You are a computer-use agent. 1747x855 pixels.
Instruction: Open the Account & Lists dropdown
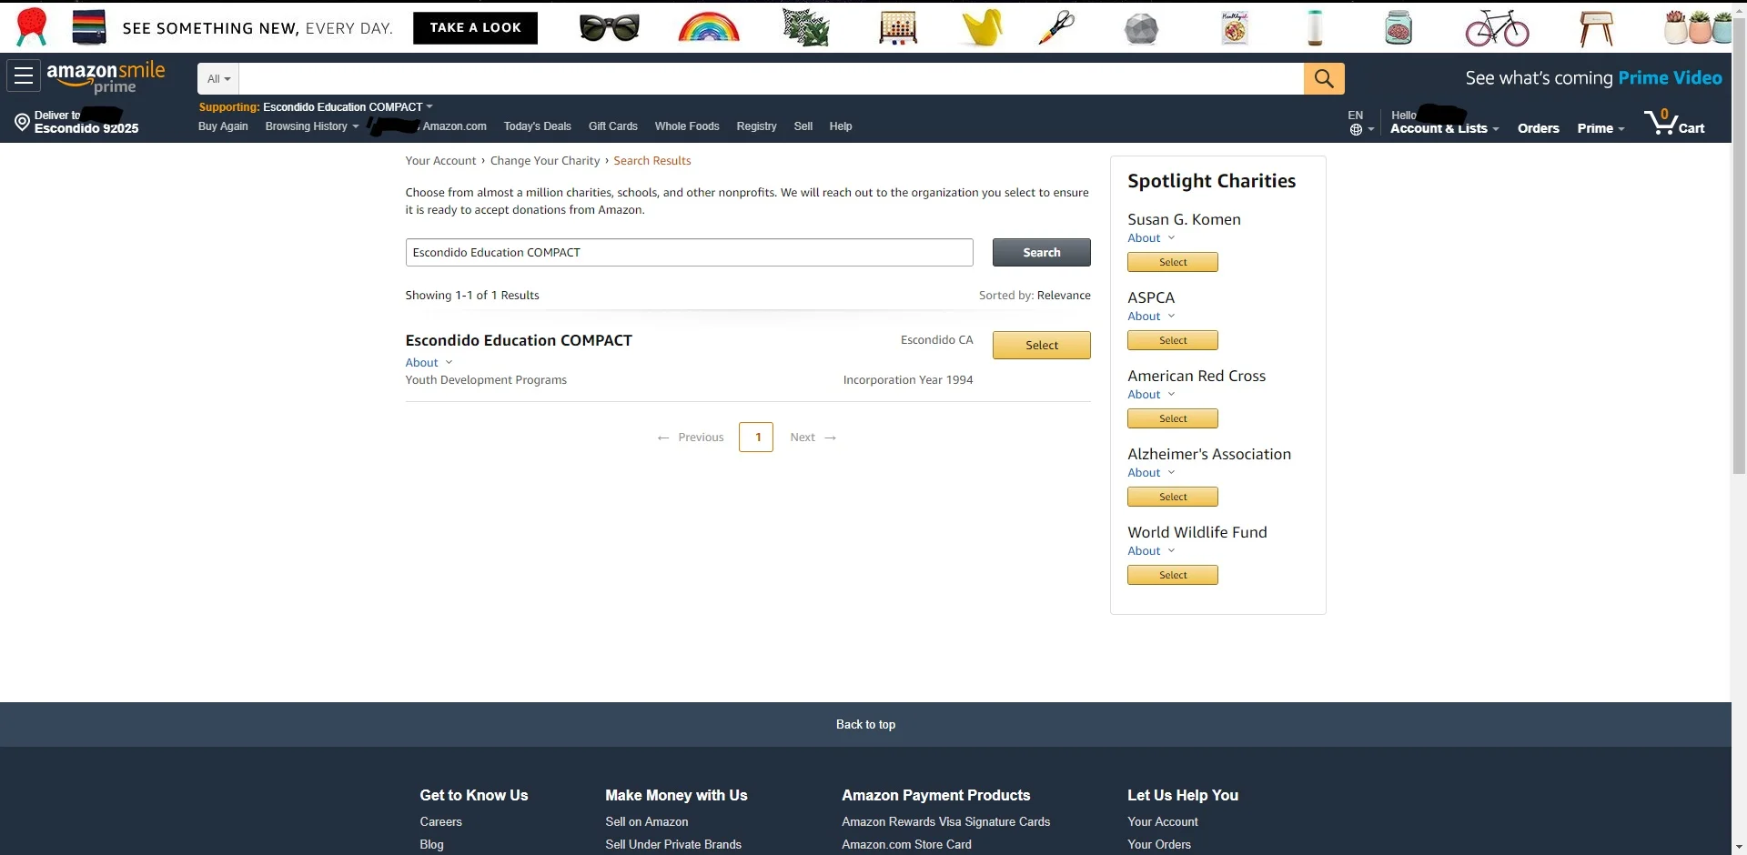[x=1444, y=128]
